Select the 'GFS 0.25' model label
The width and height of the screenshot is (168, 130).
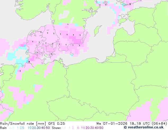pos(56,124)
